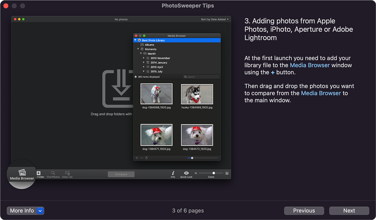Select the Find Photos magnifier icon
Viewport: 376px width, 220px height.
coord(53,173)
